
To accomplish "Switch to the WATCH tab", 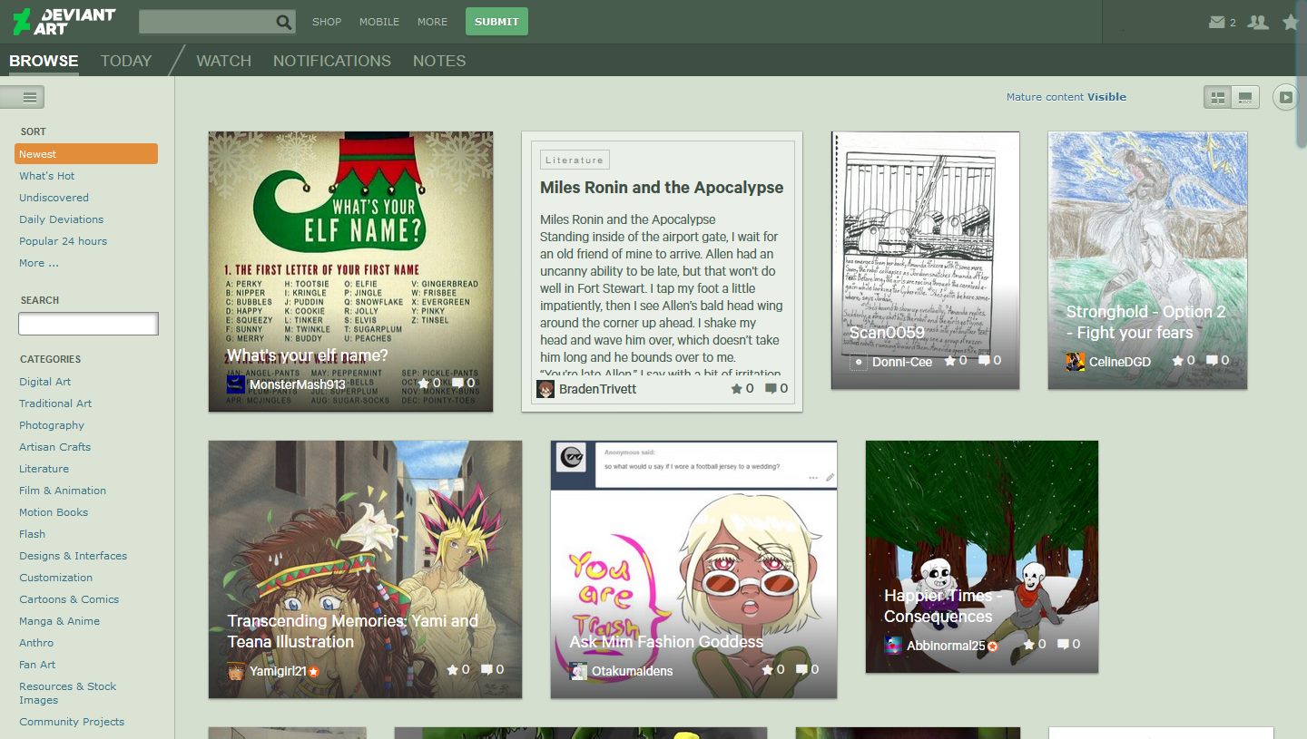I will 223,61.
